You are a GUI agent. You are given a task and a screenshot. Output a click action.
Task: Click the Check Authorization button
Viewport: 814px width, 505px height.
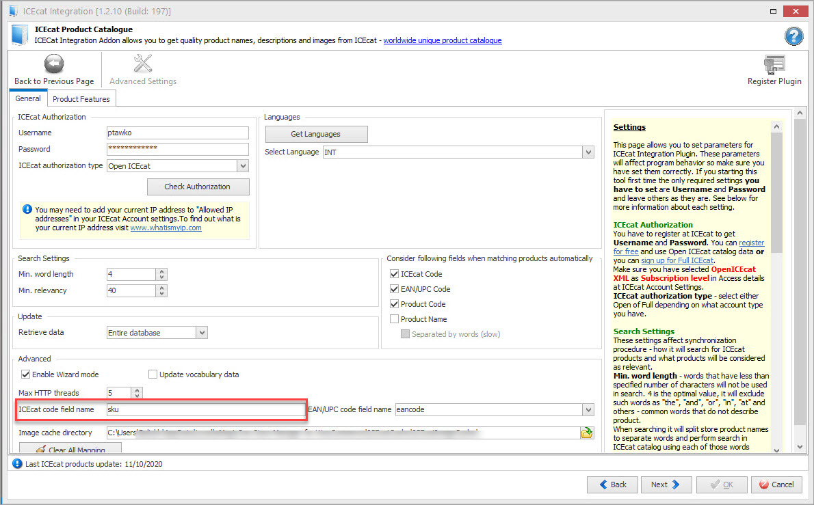pyautogui.click(x=198, y=187)
